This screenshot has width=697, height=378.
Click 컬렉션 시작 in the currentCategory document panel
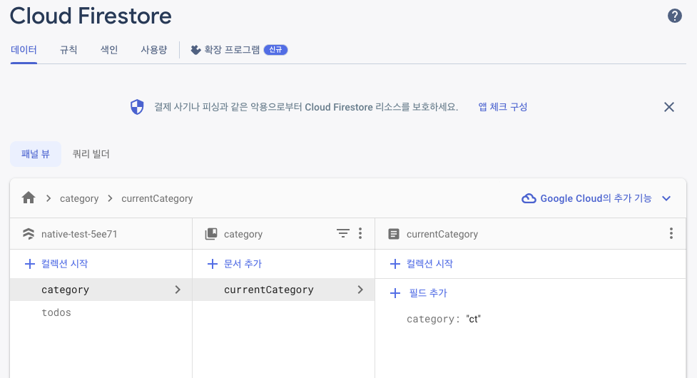pyautogui.click(x=429, y=264)
